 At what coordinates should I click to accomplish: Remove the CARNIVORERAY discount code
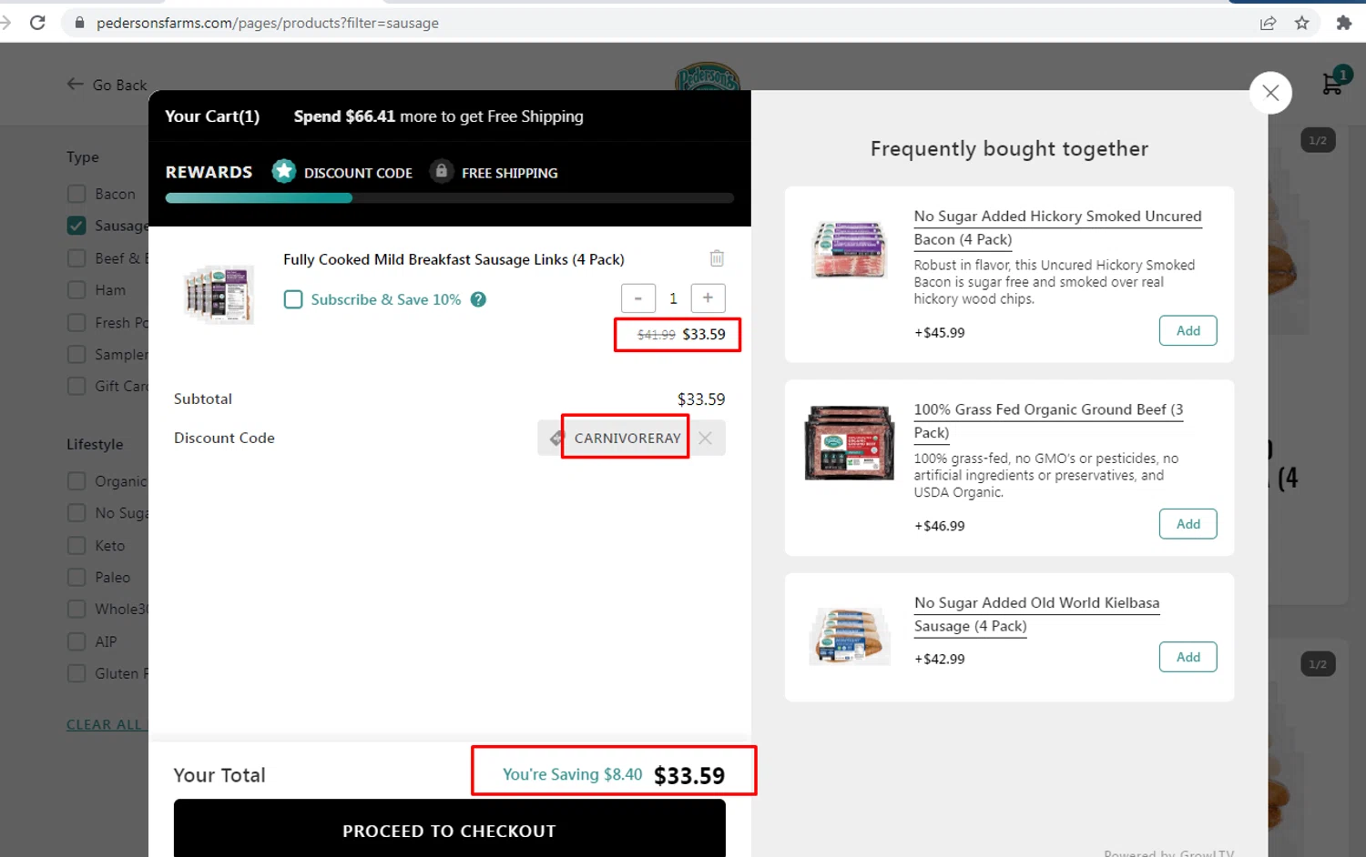pyautogui.click(x=706, y=438)
